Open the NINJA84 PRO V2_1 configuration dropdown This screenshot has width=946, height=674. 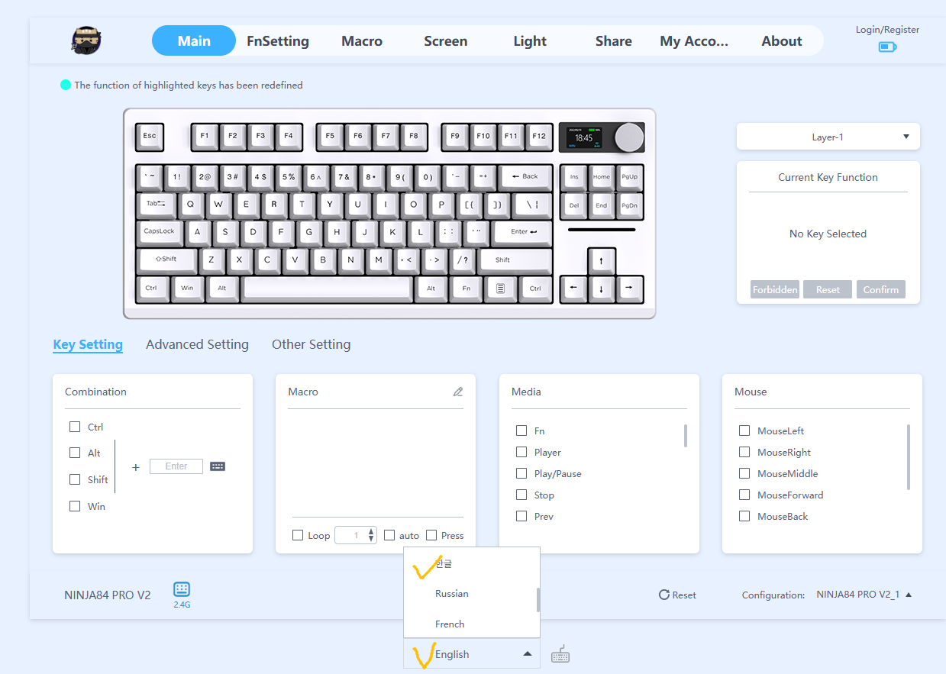click(x=863, y=595)
